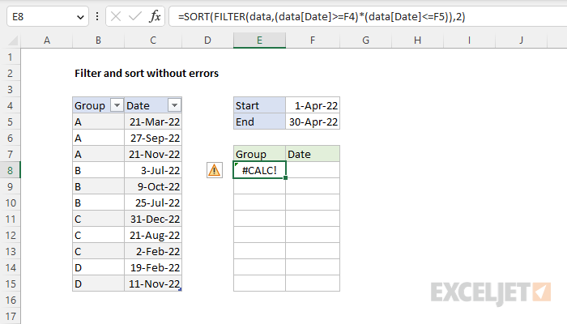Select column G header
Image resolution: width=567 pixels, height=324 pixels.
point(365,40)
